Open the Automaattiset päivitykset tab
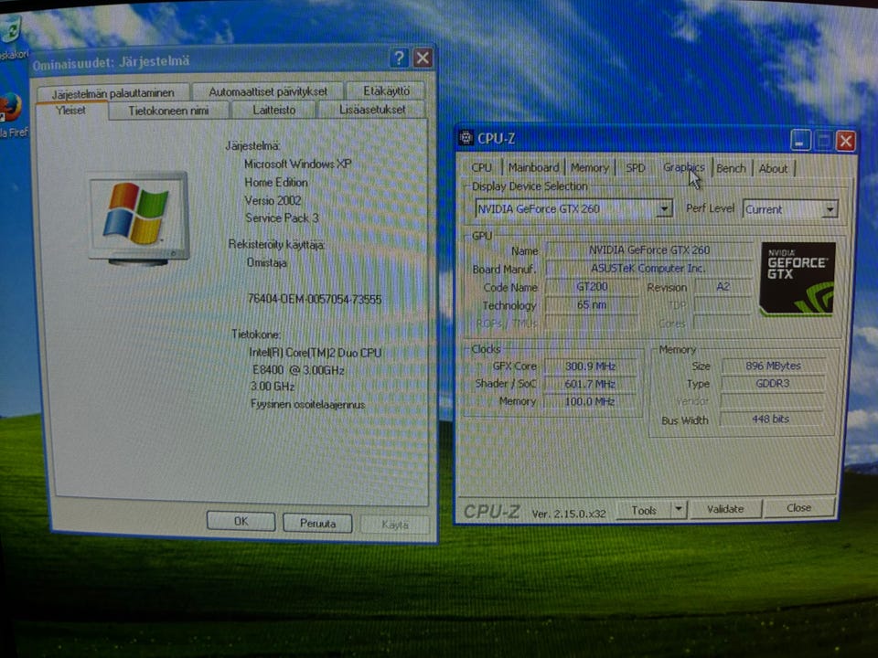This screenshot has height=658, width=878. [268, 91]
